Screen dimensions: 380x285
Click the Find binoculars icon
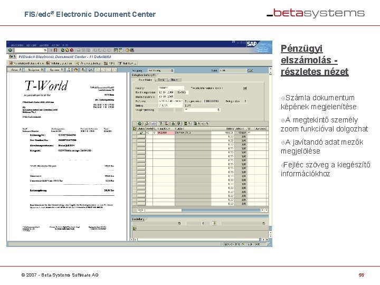(83, 50)
